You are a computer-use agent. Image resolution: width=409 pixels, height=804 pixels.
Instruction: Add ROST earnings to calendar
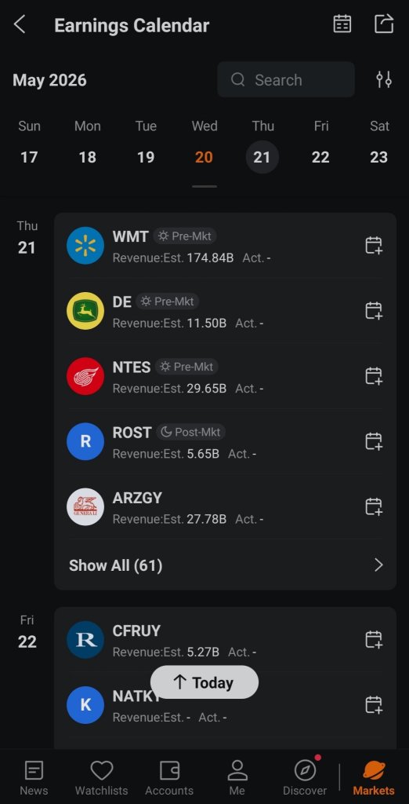tap(374, 441)
